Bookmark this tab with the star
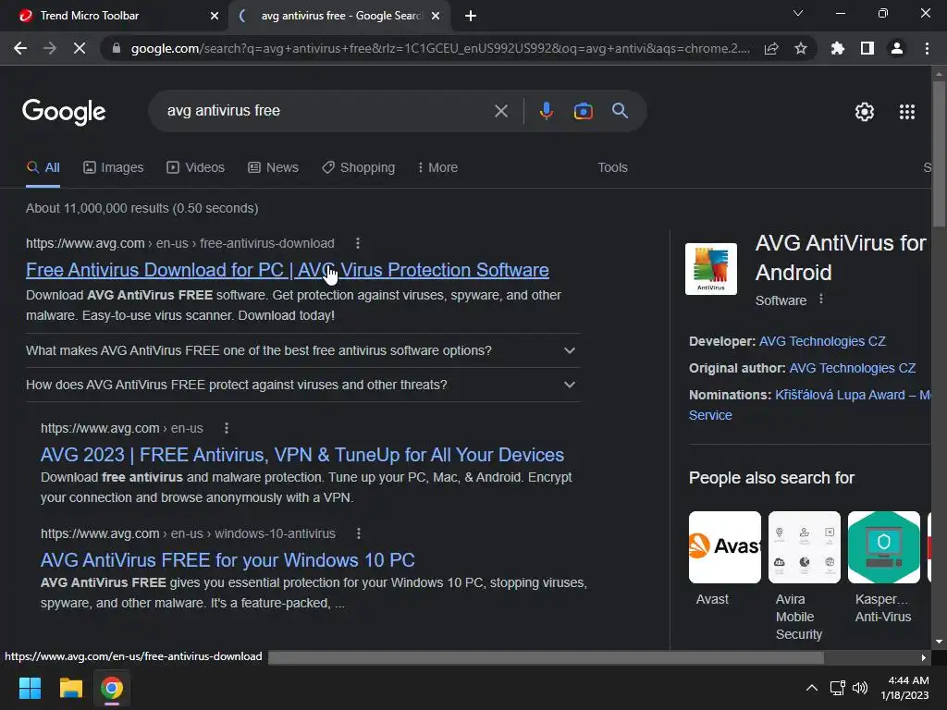This screenshot has height=710, width=947. [x=801, y=48]
